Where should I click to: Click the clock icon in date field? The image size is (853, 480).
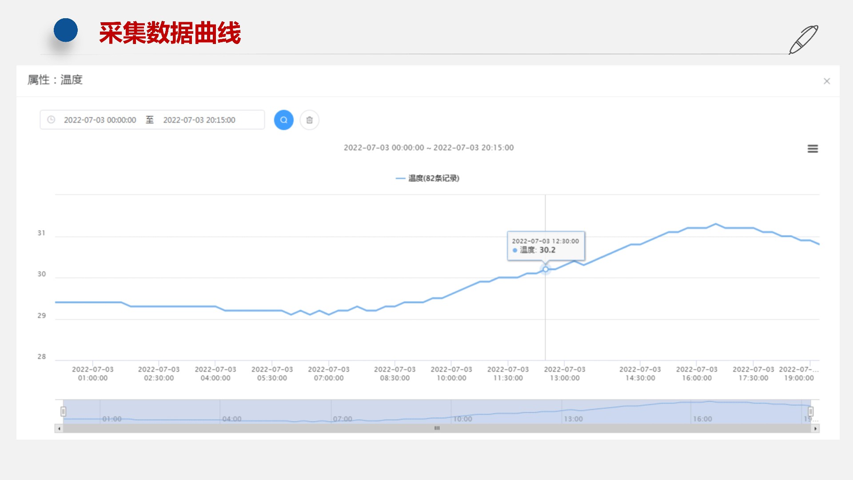[51, 120]
